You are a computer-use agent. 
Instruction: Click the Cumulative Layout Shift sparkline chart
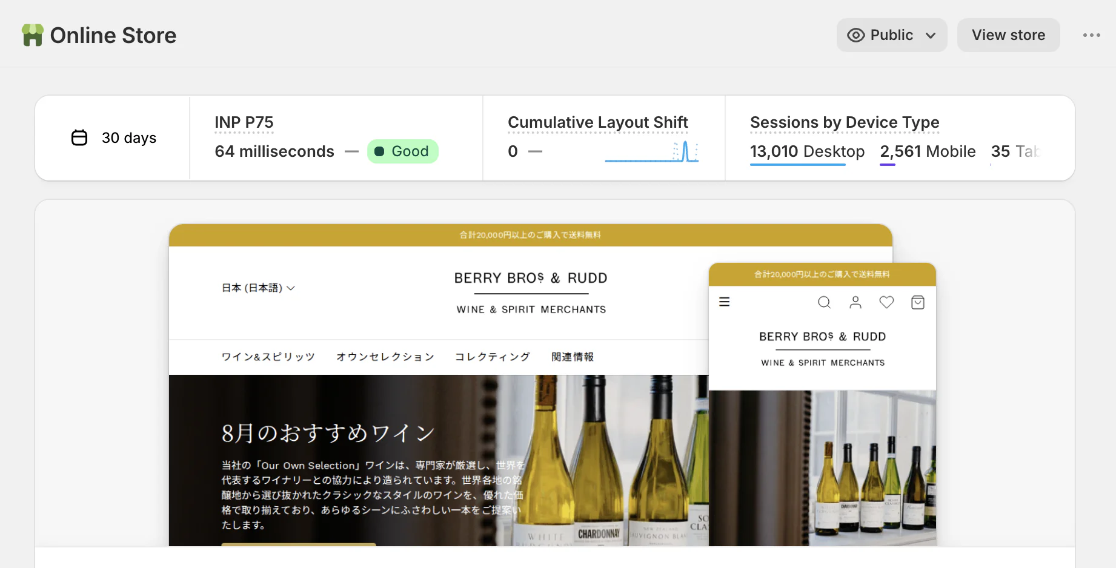coord(652,151)
